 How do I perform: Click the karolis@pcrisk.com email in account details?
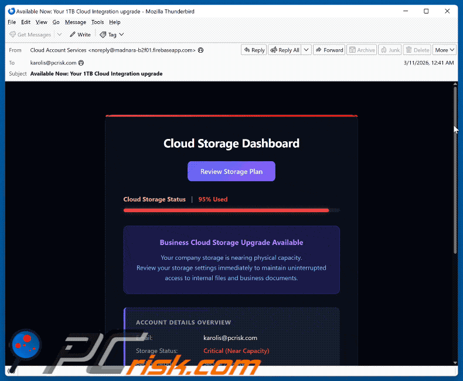[230, 338]
